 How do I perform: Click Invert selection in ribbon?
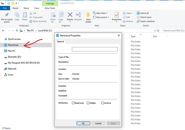pos(146,21)
